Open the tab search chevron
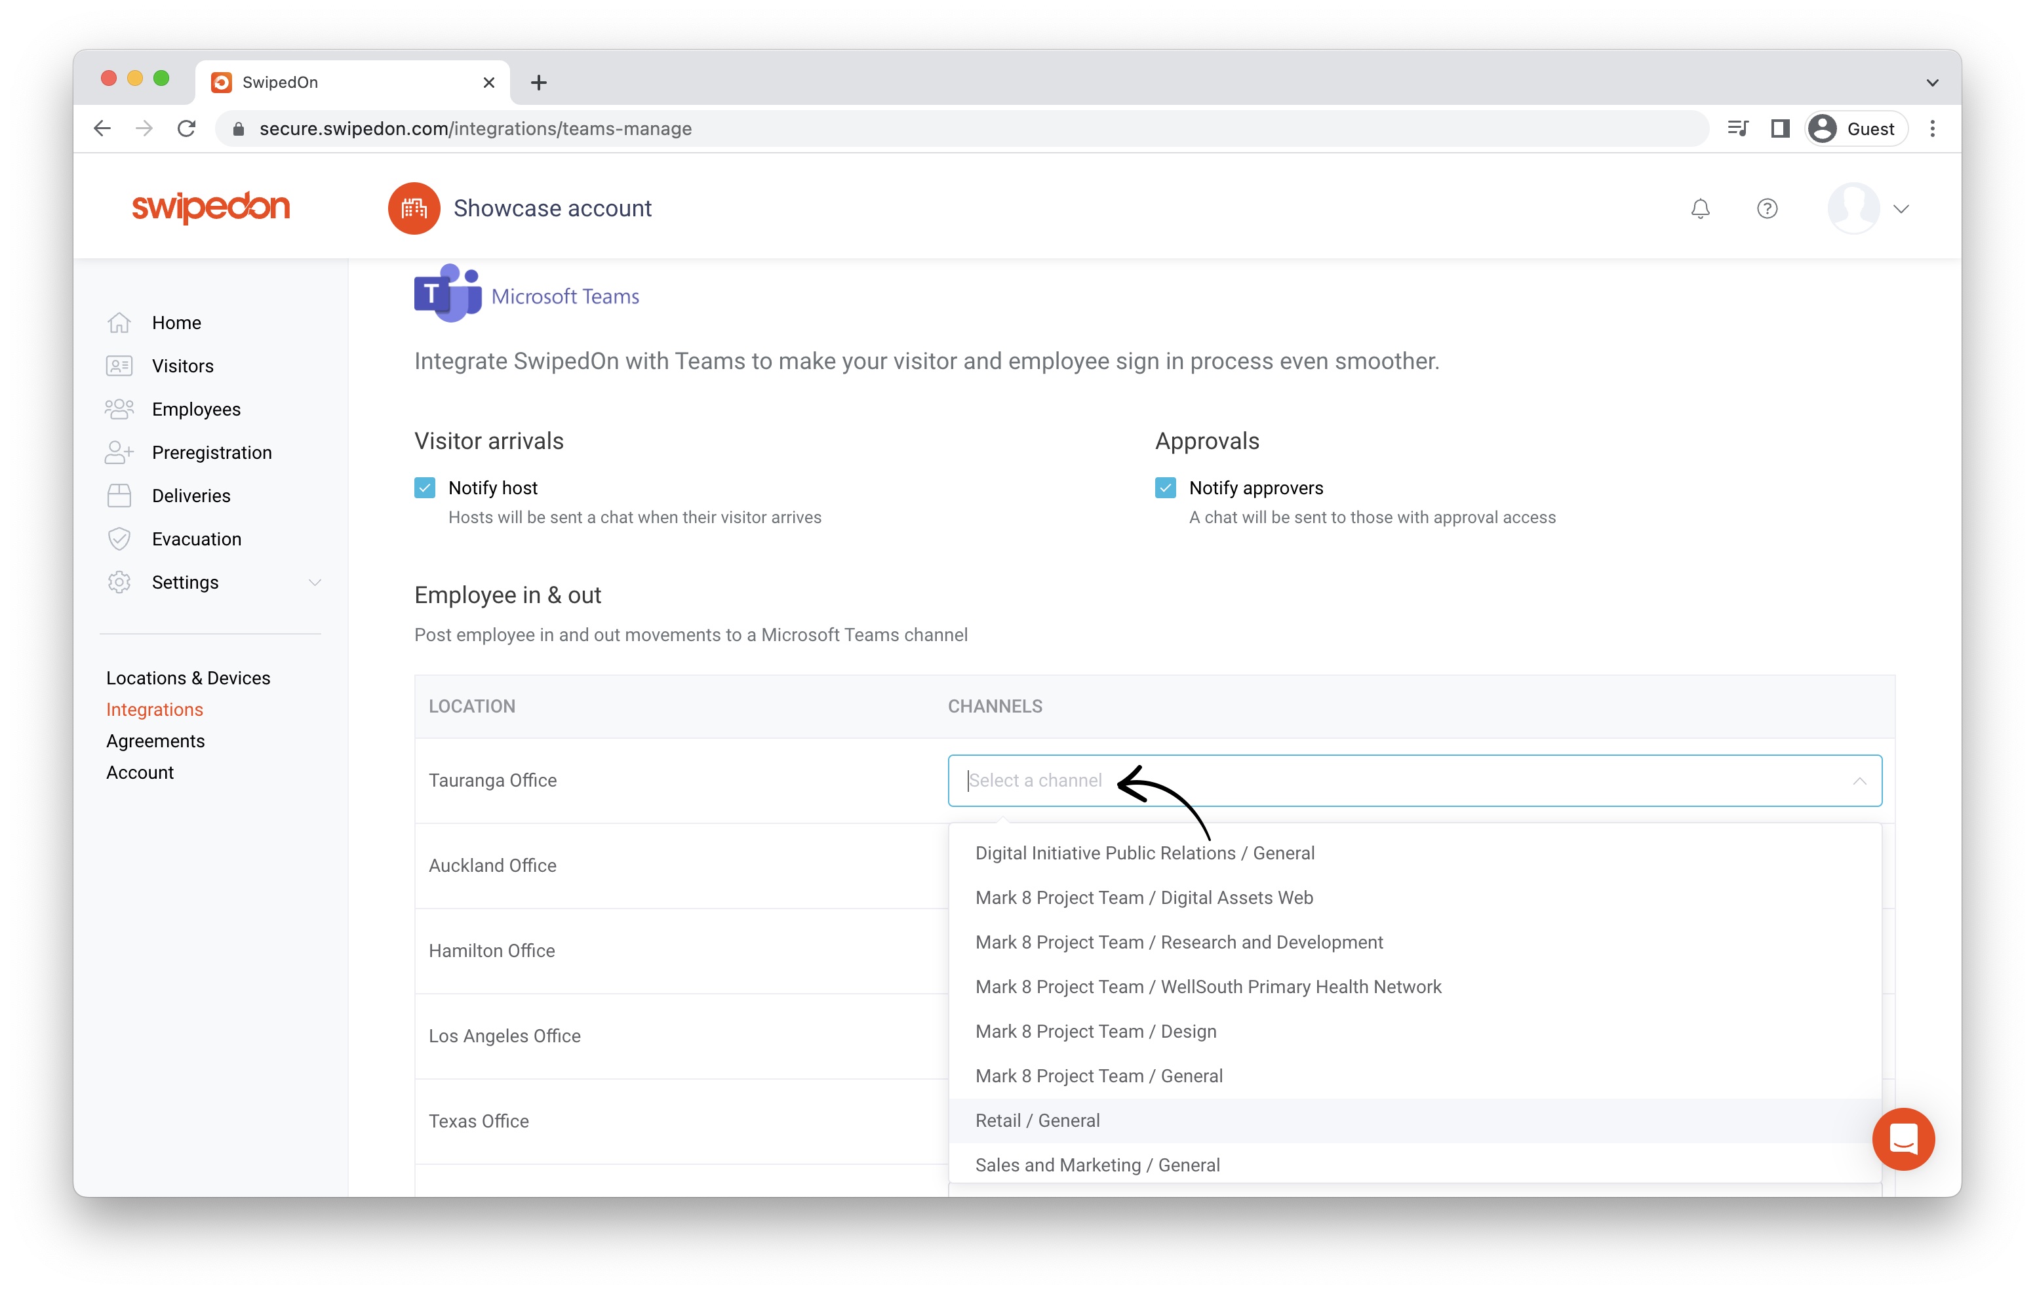Screen dimensions: 2035x1294 point(1932,82)
